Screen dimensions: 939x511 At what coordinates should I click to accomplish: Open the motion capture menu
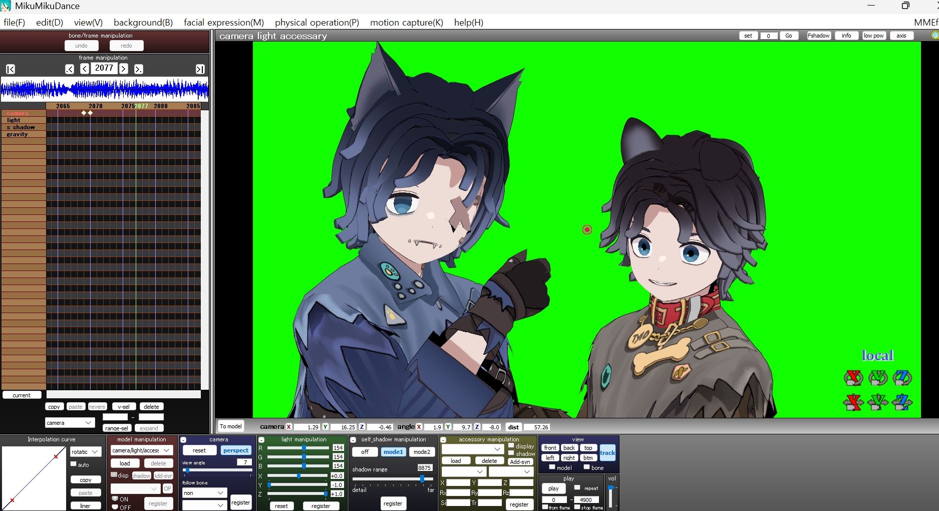click(406, 23)
